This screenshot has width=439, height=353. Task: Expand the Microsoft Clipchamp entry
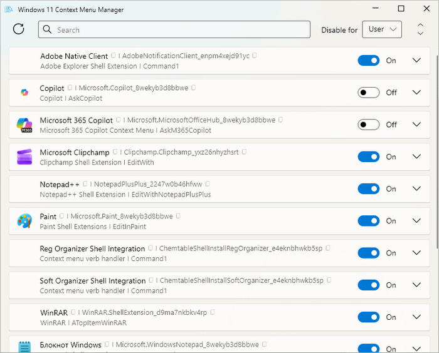click(x=416, y=157)
